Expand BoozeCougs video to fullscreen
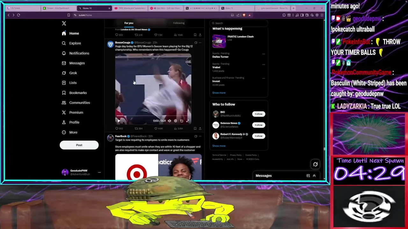 [x=187, y=121]
